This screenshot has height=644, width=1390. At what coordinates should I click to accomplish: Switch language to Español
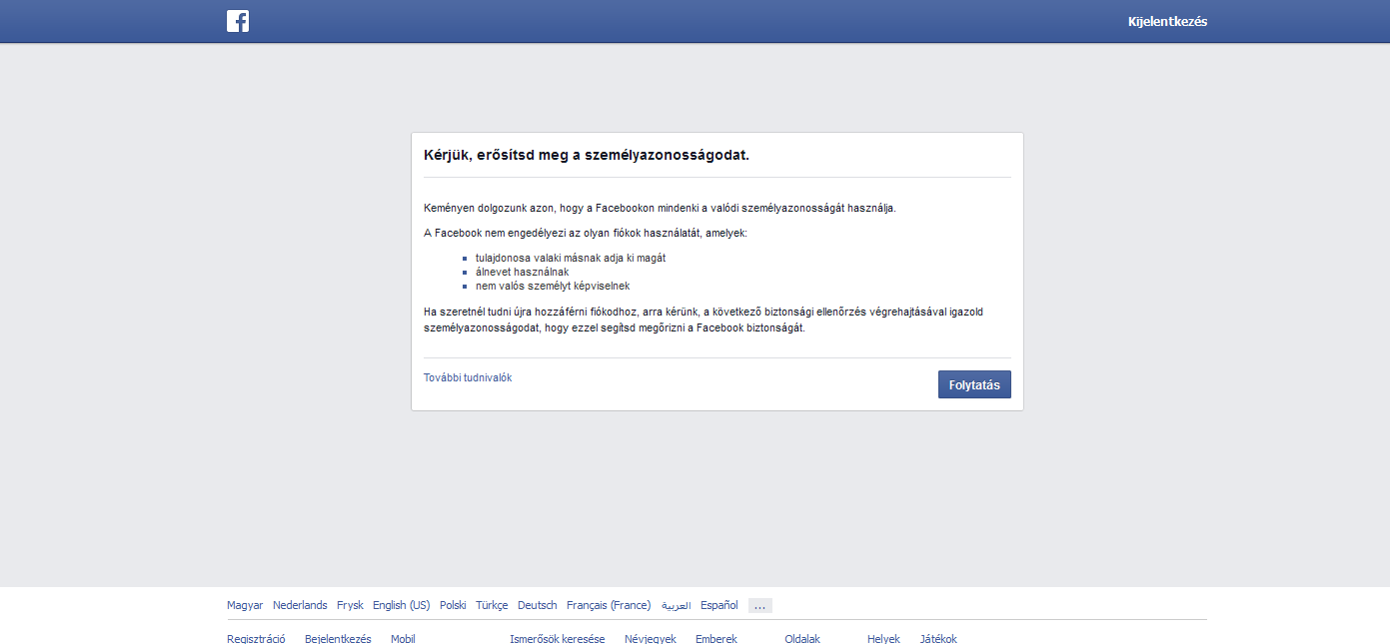tap(718, 605)
